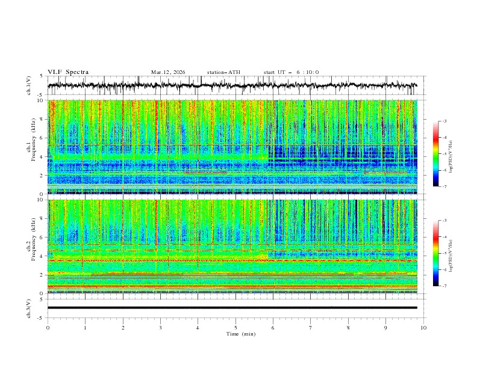
Task: Click the date "Mar.12, 2026" in header
Action: pos(168,72)
